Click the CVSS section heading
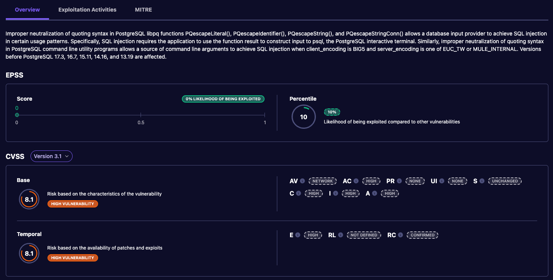 (x=15, y=156)
